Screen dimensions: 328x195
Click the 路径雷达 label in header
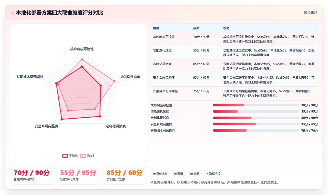point(311,12)
